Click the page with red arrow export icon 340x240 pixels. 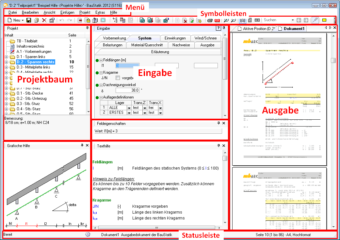tap(80, 20)
